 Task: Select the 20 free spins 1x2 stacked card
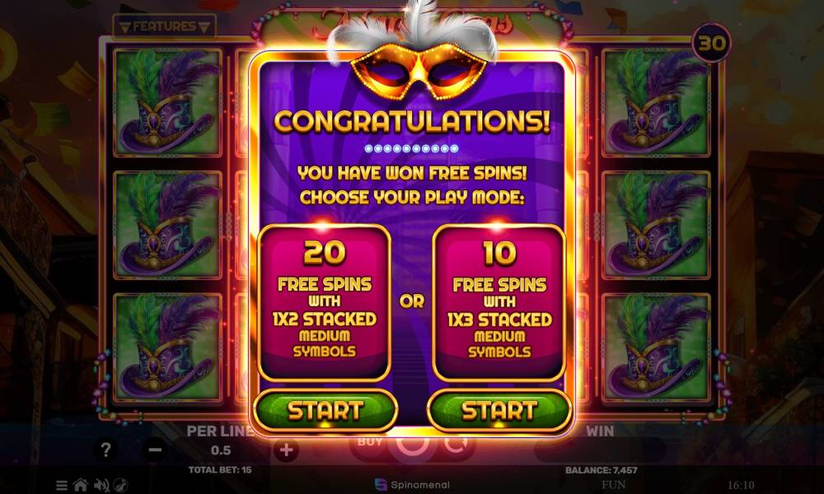pos(324,302)
